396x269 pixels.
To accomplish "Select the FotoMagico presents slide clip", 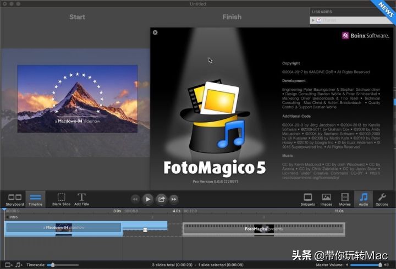I will pos(263,228).
